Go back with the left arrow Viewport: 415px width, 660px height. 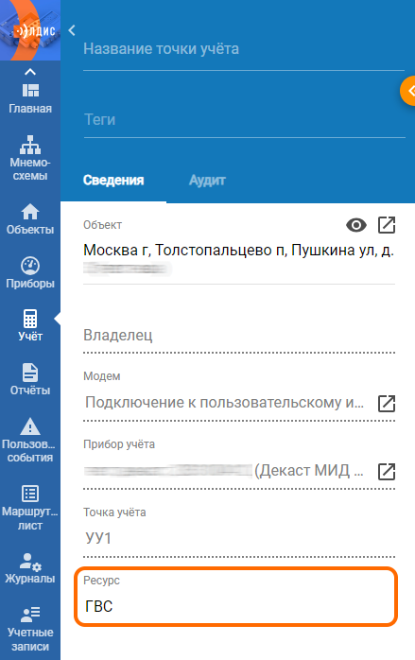tap(72, 30)
